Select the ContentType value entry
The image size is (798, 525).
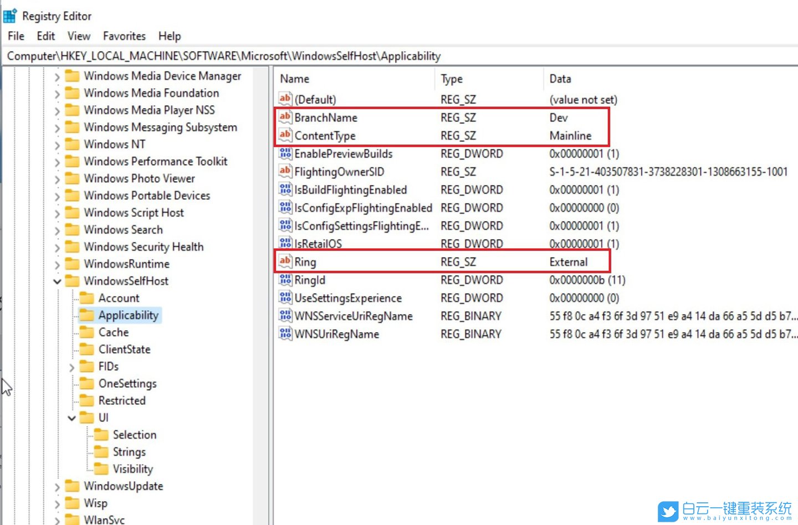[325, 136]
